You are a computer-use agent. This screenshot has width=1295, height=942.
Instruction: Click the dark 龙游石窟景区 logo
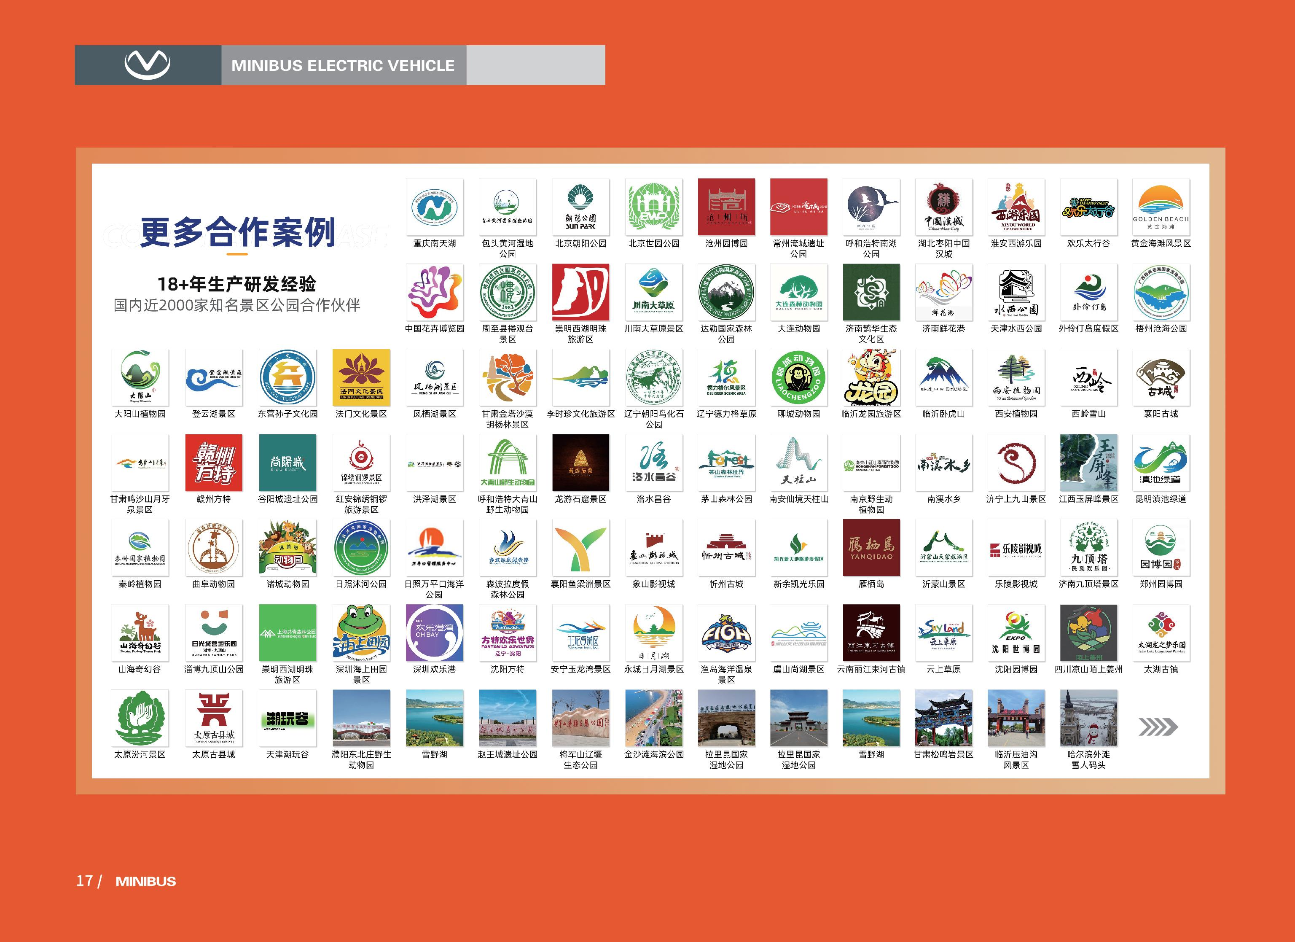[x=581, y=463]
